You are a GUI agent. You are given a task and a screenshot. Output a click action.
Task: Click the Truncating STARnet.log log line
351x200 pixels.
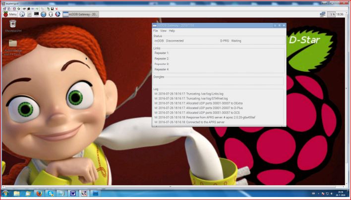191,99
